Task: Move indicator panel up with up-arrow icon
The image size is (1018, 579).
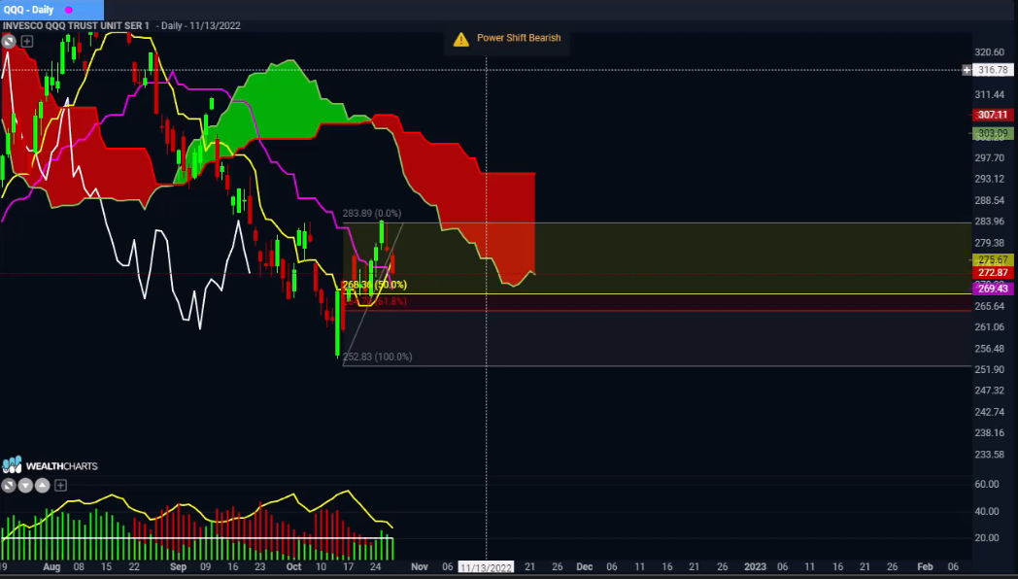Action: click(42, 485)
